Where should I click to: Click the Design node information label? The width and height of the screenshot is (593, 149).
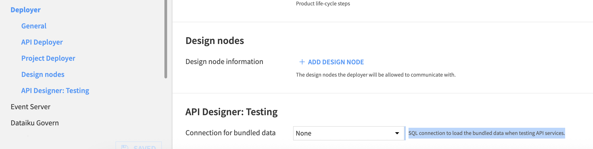224,62
